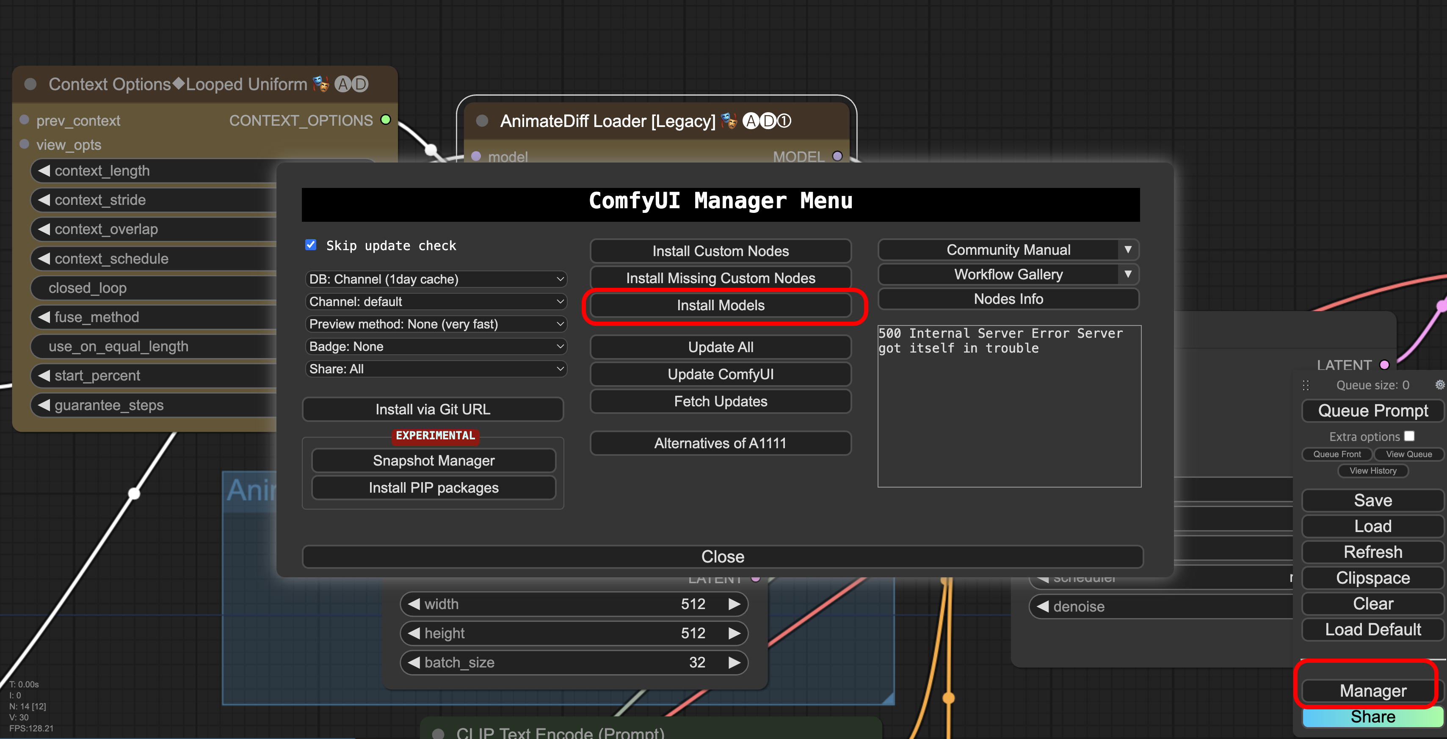
Task: Click the height increase arrow
Action: [x=734, y=633]
